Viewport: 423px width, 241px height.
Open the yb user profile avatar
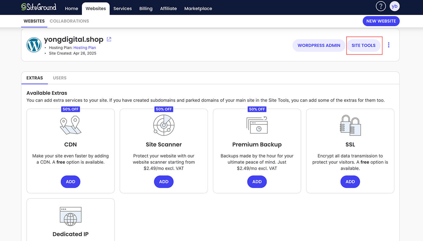click(x=395, y=6)
